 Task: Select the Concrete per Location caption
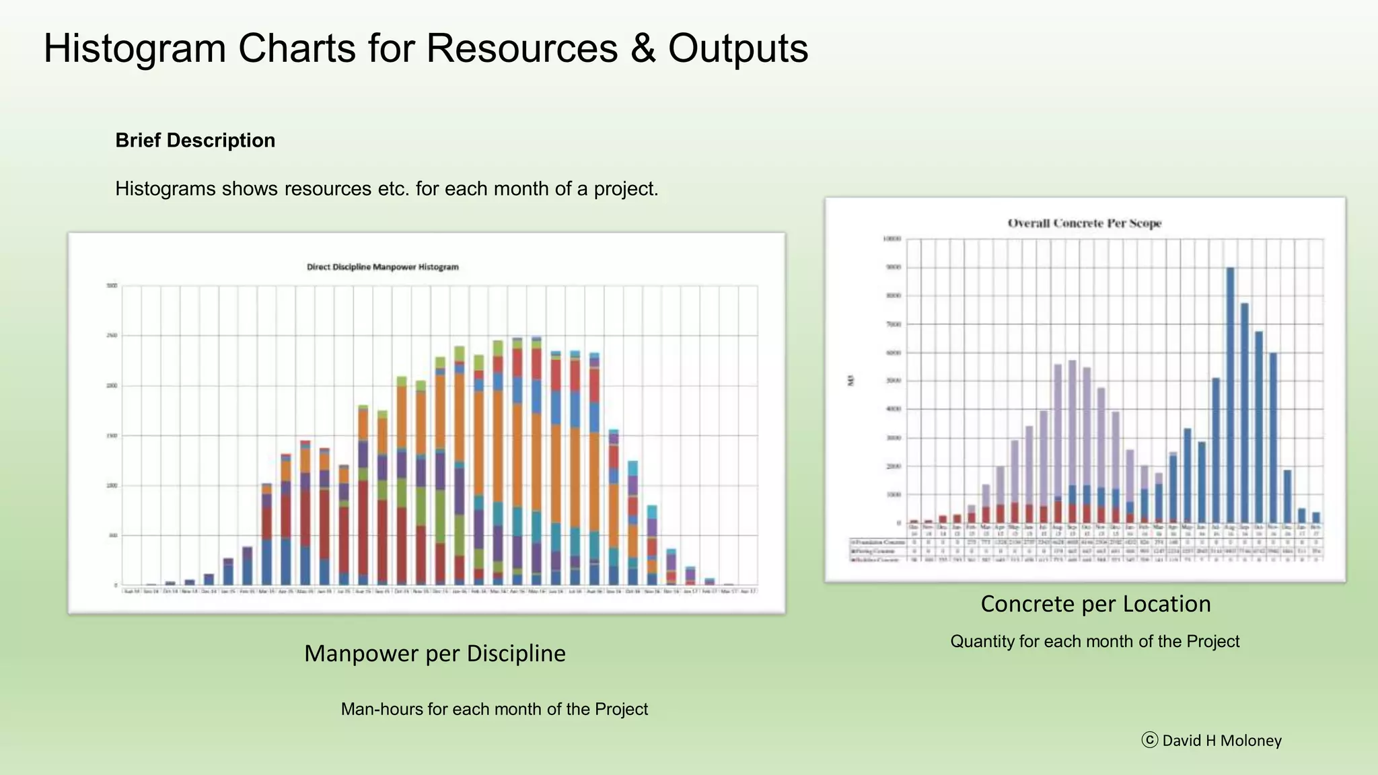click(x=1095, y=604)
